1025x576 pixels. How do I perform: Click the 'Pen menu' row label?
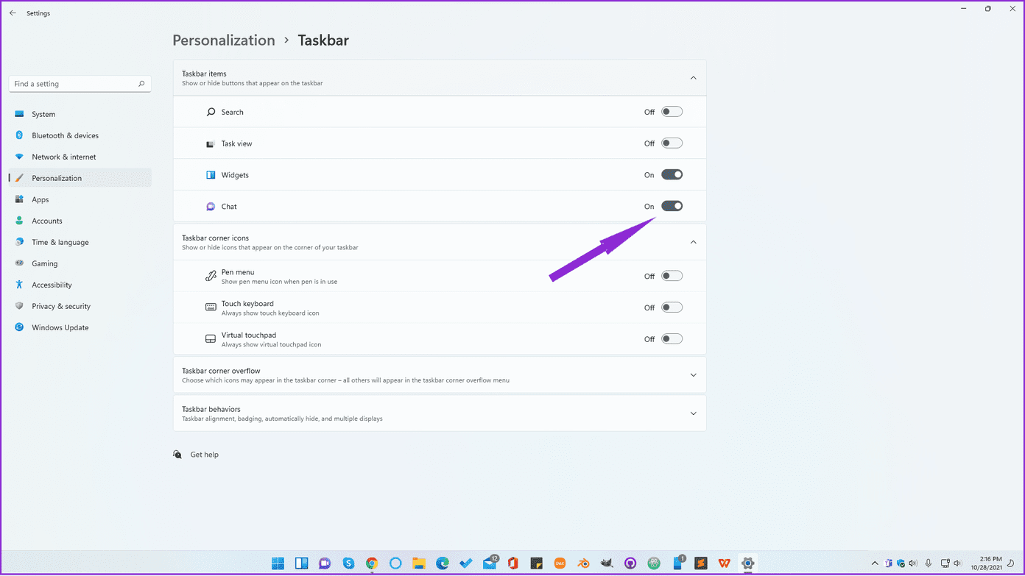point(238,272)
